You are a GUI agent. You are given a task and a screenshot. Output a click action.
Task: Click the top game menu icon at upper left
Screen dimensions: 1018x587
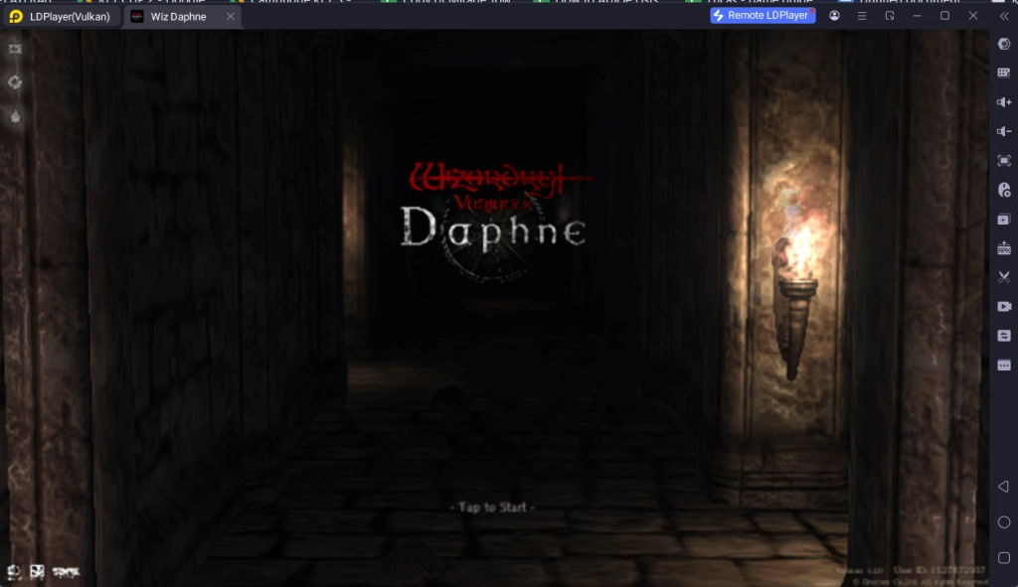click(x=14, y=49)
